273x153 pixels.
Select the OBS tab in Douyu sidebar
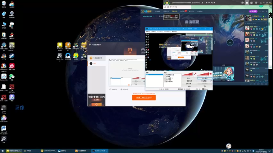(97, 64)
